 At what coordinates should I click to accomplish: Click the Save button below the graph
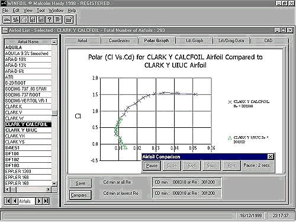point(80,184)
